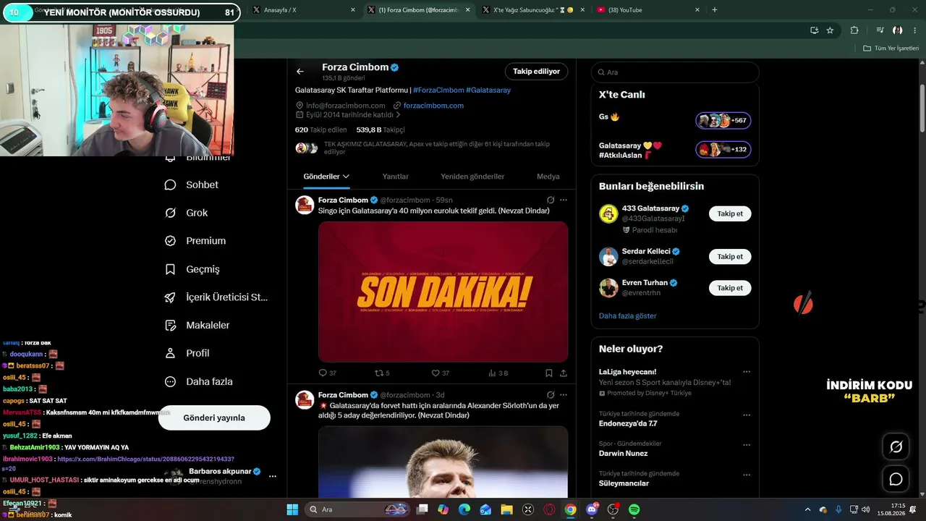926x521 pixels.
Task: Reply to the Singo 40 milyon post
Action: (x=327, y=373)
